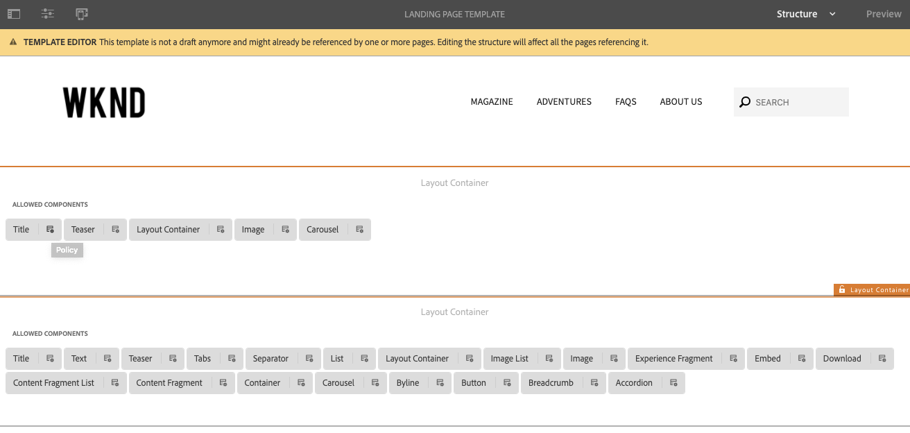910x433 pixels.
Task: Select the Separator allowed component label
Action: click(271, 359)
